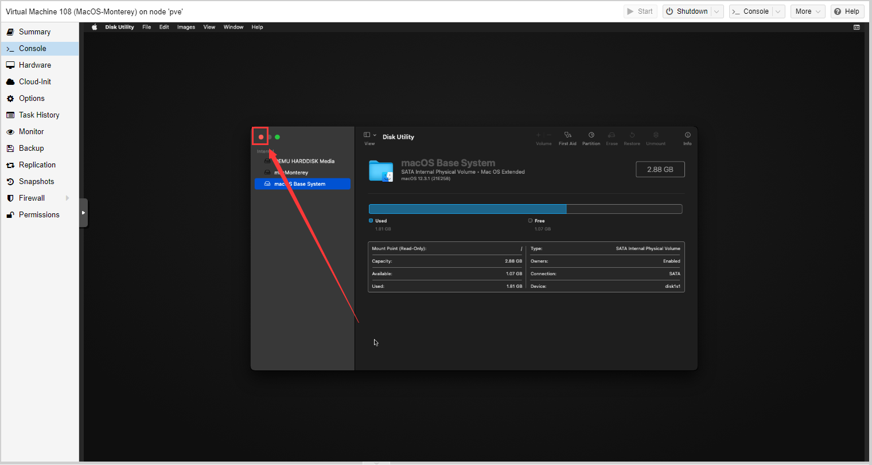The height and width of the screenshot is (465, 872).
Task: Select macOS Base System volume
Action: coord(302,184)
